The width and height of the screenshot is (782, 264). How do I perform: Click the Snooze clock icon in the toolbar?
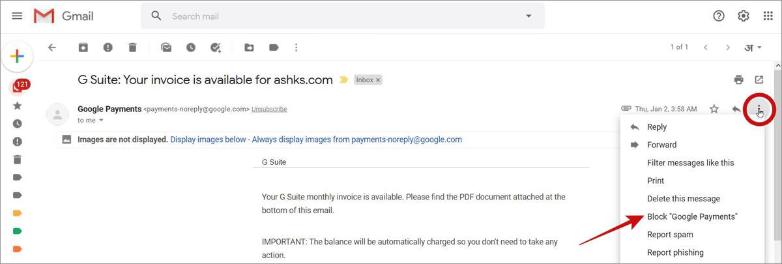coord(190,48)
